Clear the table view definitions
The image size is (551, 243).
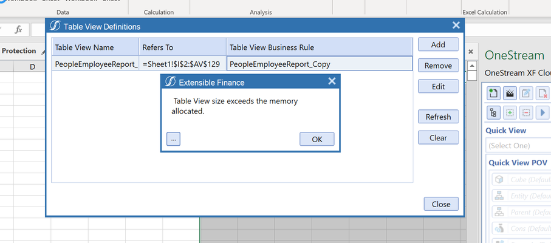[438, 138]
